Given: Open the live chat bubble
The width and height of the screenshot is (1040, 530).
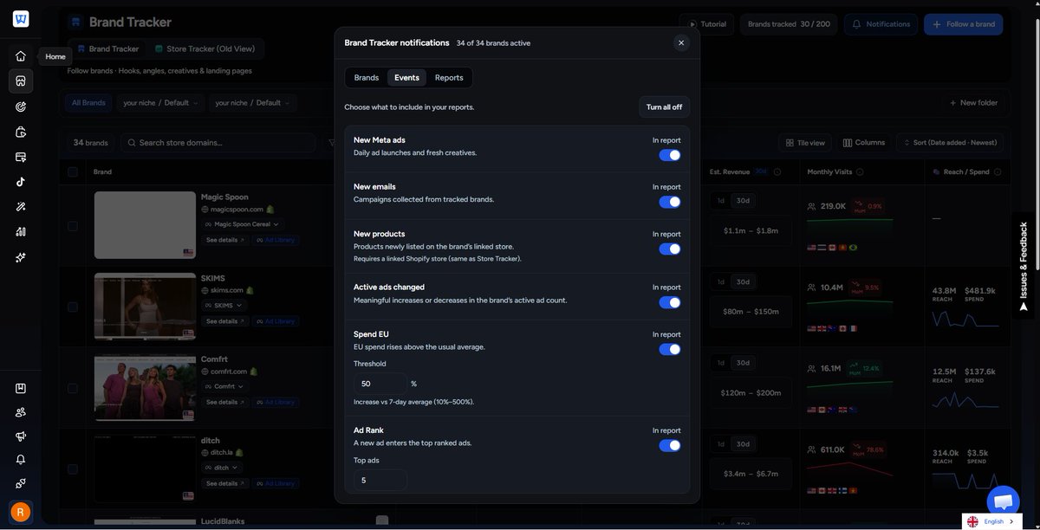Looking at the screenshot, I should pos(1004,501).
